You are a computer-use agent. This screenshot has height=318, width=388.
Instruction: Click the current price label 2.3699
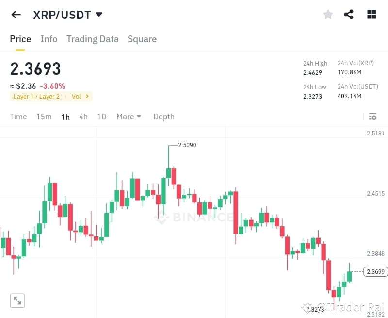pos(375,272)
